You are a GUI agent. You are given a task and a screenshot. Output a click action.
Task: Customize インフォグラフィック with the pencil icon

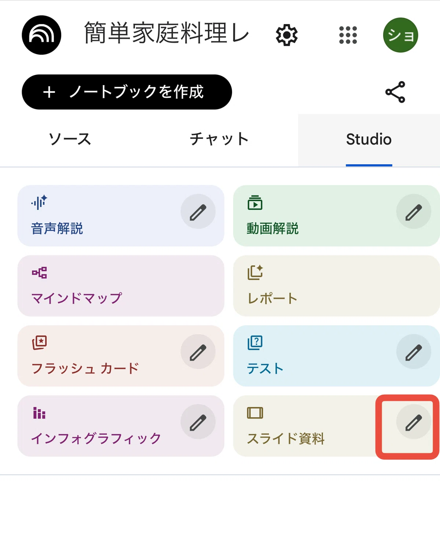[198, 422]
